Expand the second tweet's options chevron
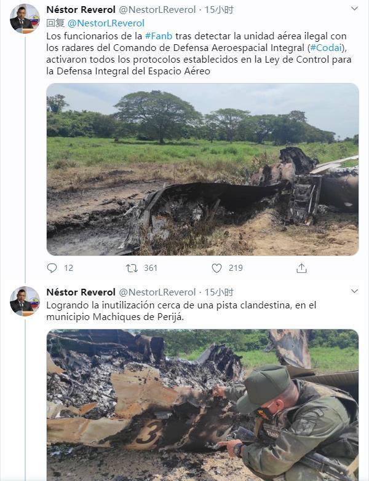Image resolution: width=369 pixels, height=481 pixels. (x=354, y=292)
